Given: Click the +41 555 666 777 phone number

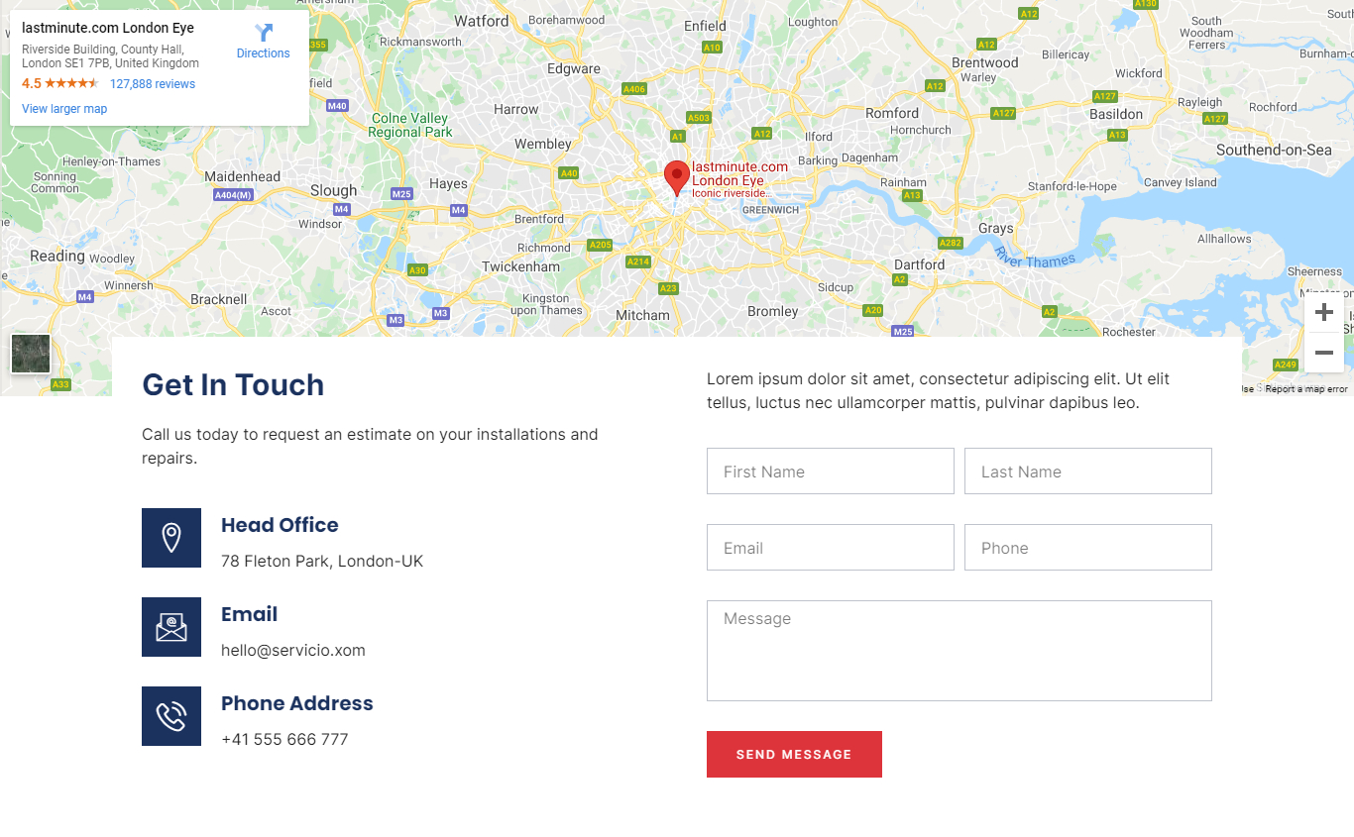Looking at the screenshot, I should [284, 740].
